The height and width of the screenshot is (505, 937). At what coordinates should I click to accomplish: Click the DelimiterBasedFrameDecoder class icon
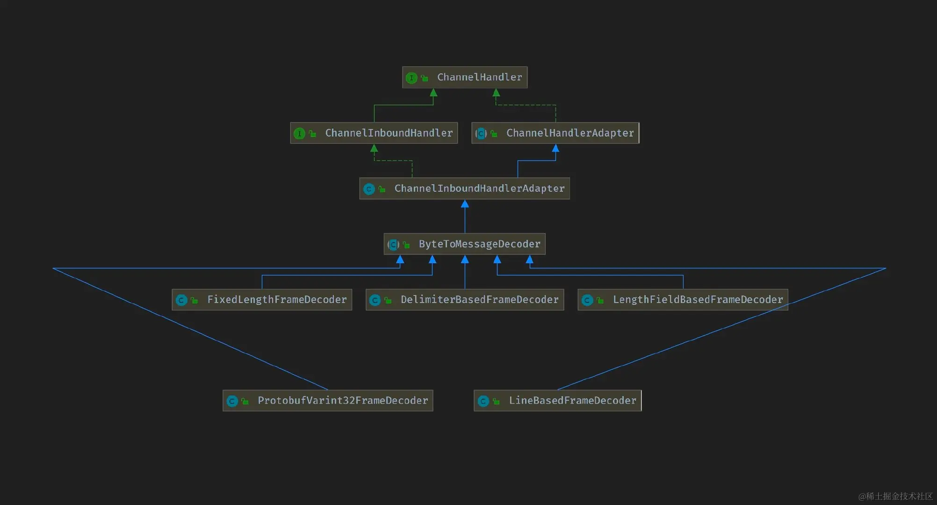(375, 300)
